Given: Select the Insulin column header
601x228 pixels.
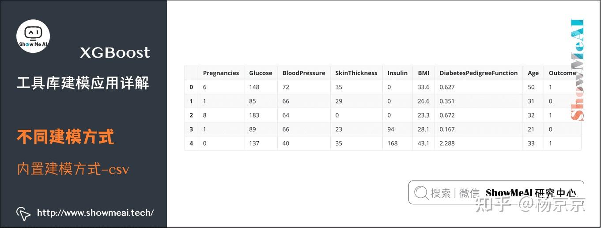Looking at the screenshot, I should coord(397,73).
